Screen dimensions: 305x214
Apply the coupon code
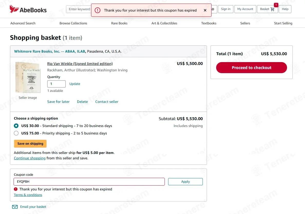coord(185,181)
